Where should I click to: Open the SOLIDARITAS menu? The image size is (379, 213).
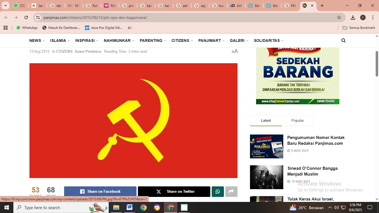pyautogui.click(x=269, y=40)
